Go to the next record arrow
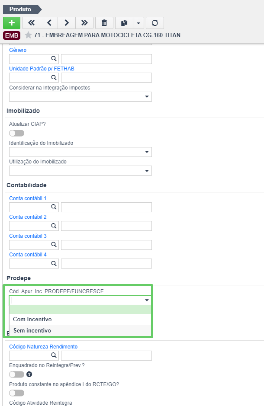 click(x=67, y=23)
